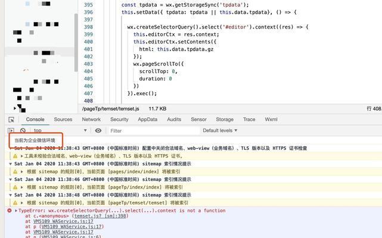Expand the TypeError message
Viewport: 382px width, 238px height.
[16, 211]
